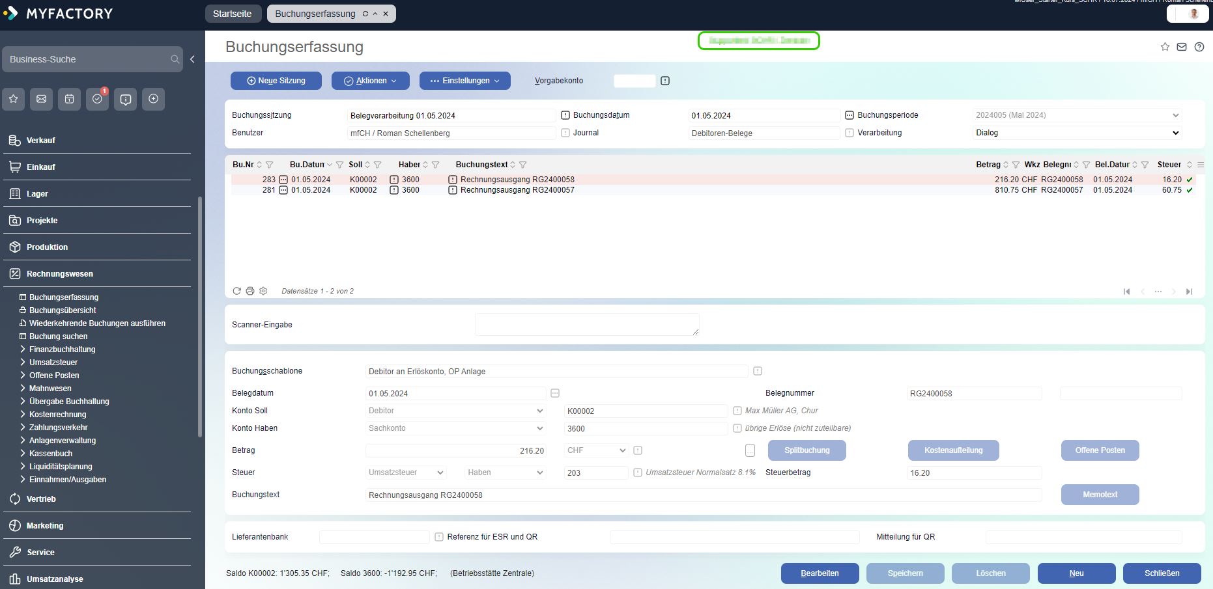
Task: Refresh the booking list records
Action: [237, 291]
